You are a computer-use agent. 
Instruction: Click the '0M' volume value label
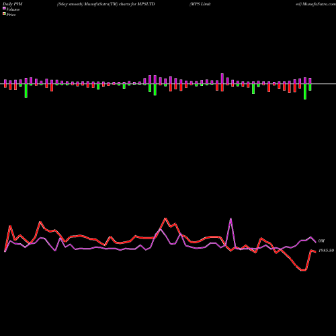pyautogui.click(x=321, y=241)
